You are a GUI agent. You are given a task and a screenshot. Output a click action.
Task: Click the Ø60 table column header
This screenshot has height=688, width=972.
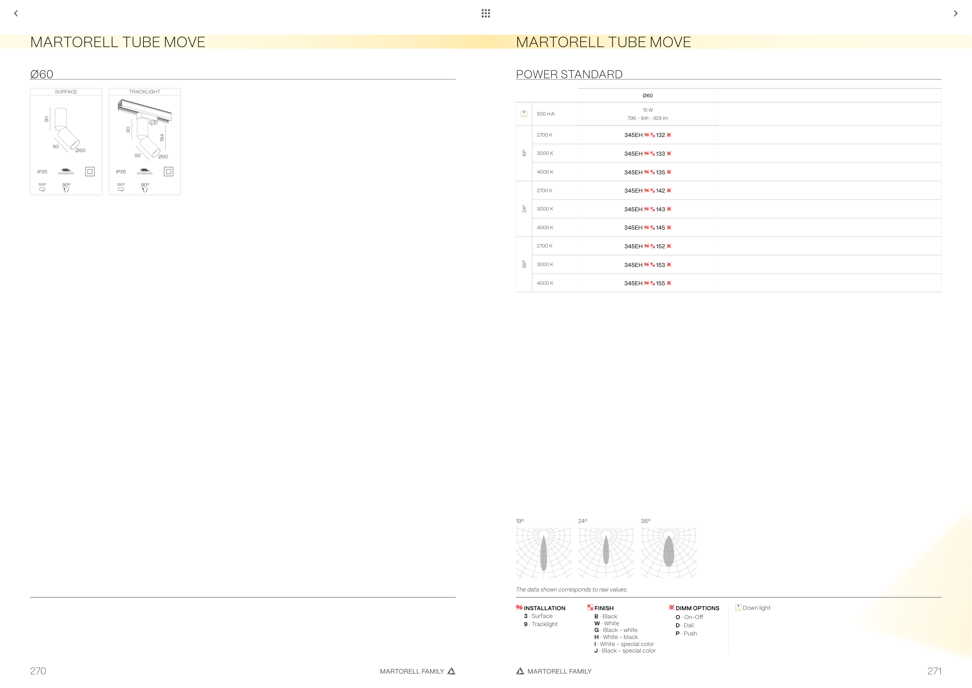647,96
